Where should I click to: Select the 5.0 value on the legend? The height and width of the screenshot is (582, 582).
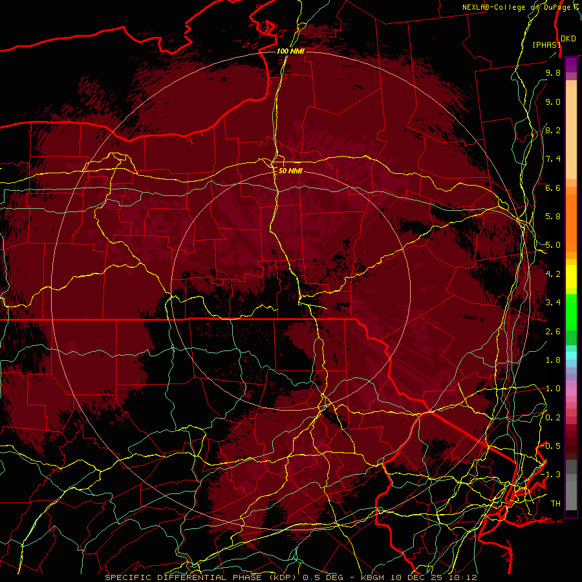(x=553, y=245)
